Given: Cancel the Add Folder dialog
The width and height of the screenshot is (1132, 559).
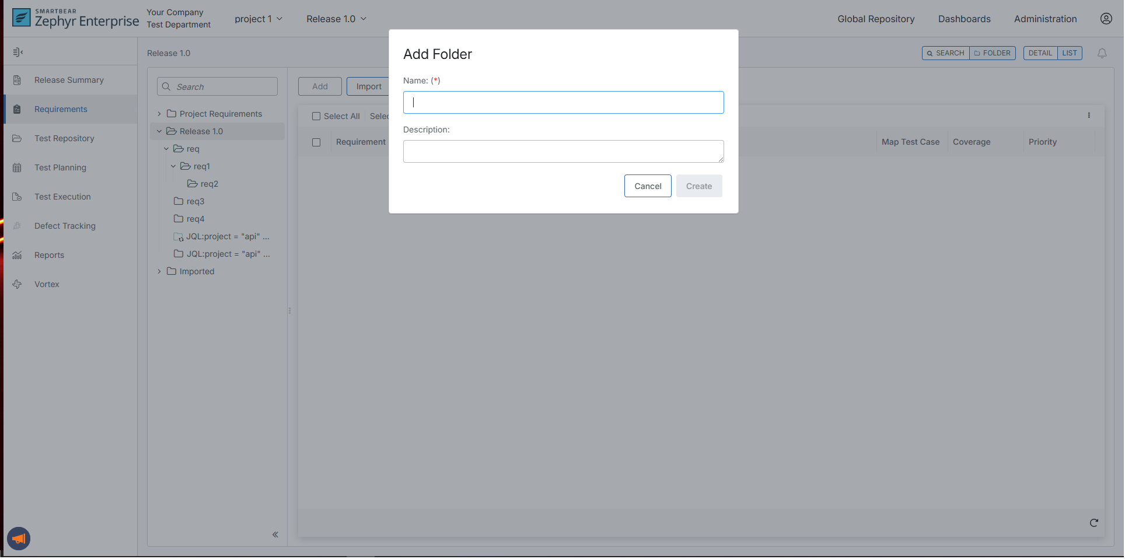Looking at the screenshot, I should point(647,186).
